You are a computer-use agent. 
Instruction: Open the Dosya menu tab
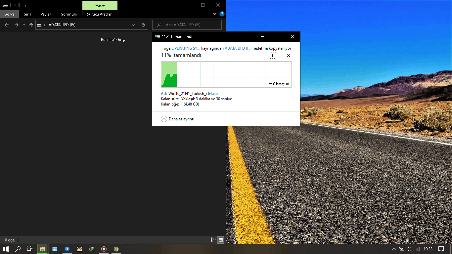(9, 14)
